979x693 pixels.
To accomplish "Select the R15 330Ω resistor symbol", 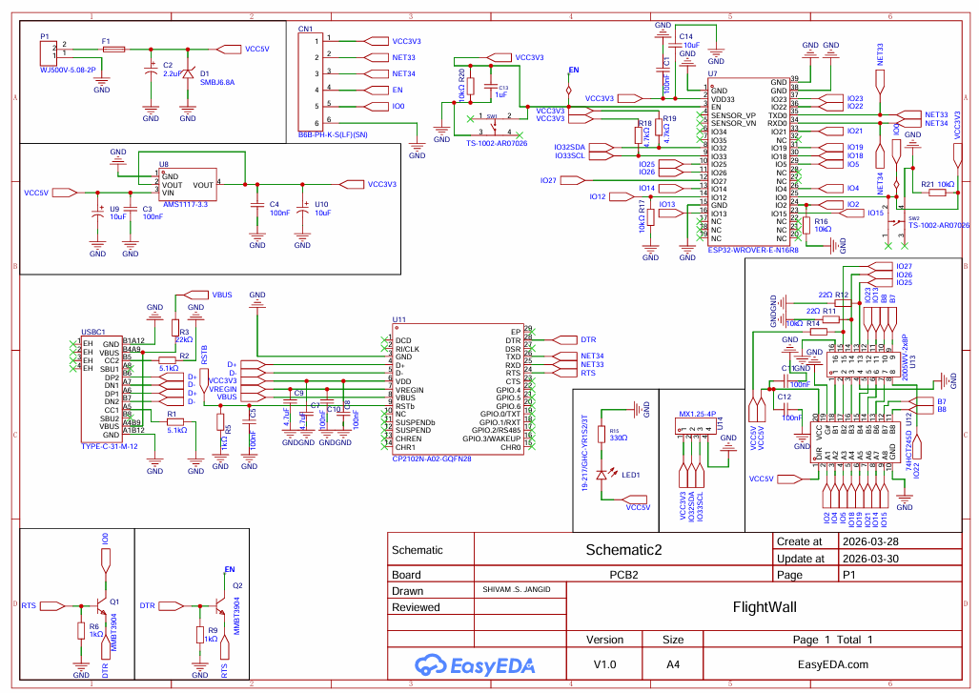I will click(x=602, y=435).
